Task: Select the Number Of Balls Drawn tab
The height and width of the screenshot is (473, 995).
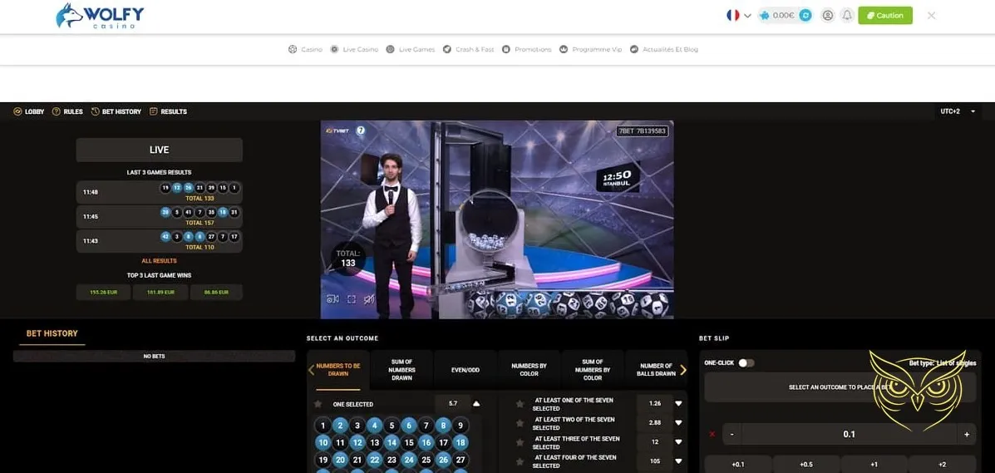Action: point(656,370)
